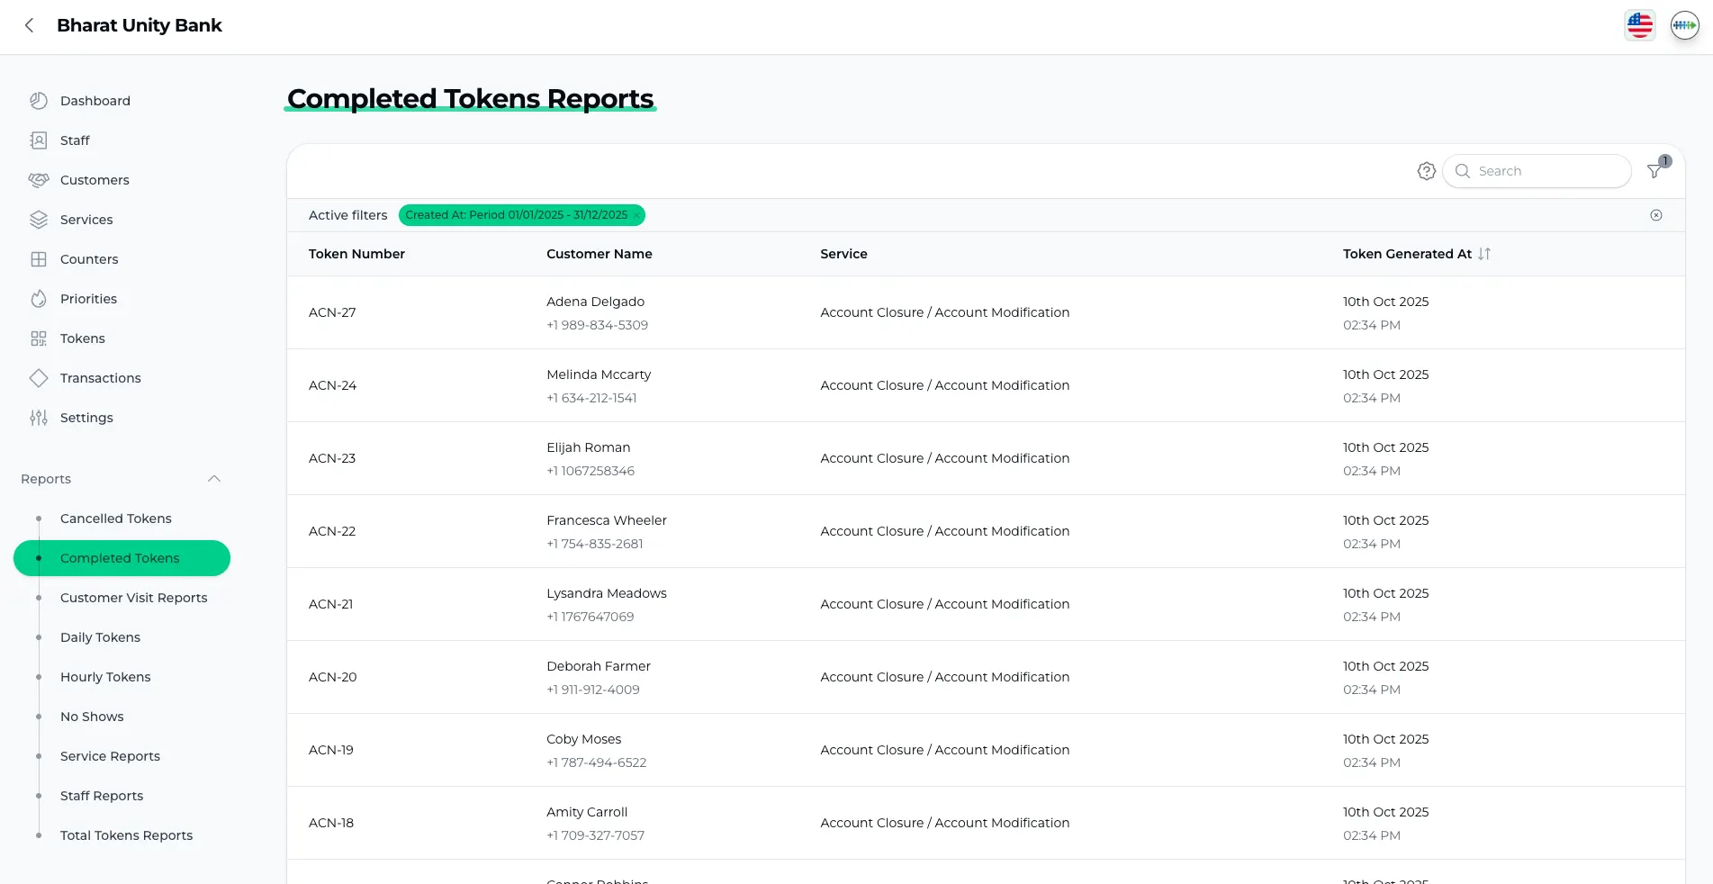The image size is (1713, 884).
Task: Open the Total Tokens Reports page
Action: coord(126,835)
